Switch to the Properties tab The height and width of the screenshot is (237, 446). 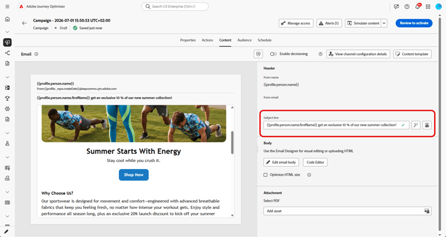tap(188, 40)
